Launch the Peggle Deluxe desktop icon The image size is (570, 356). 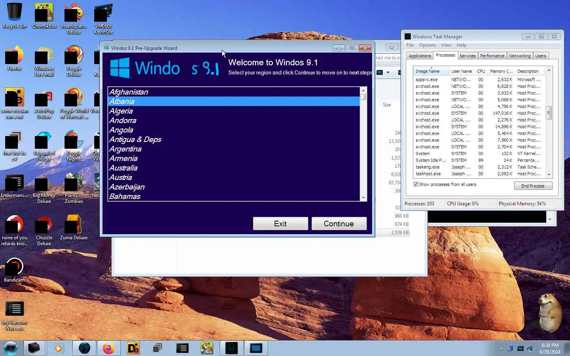pos(74,61)
